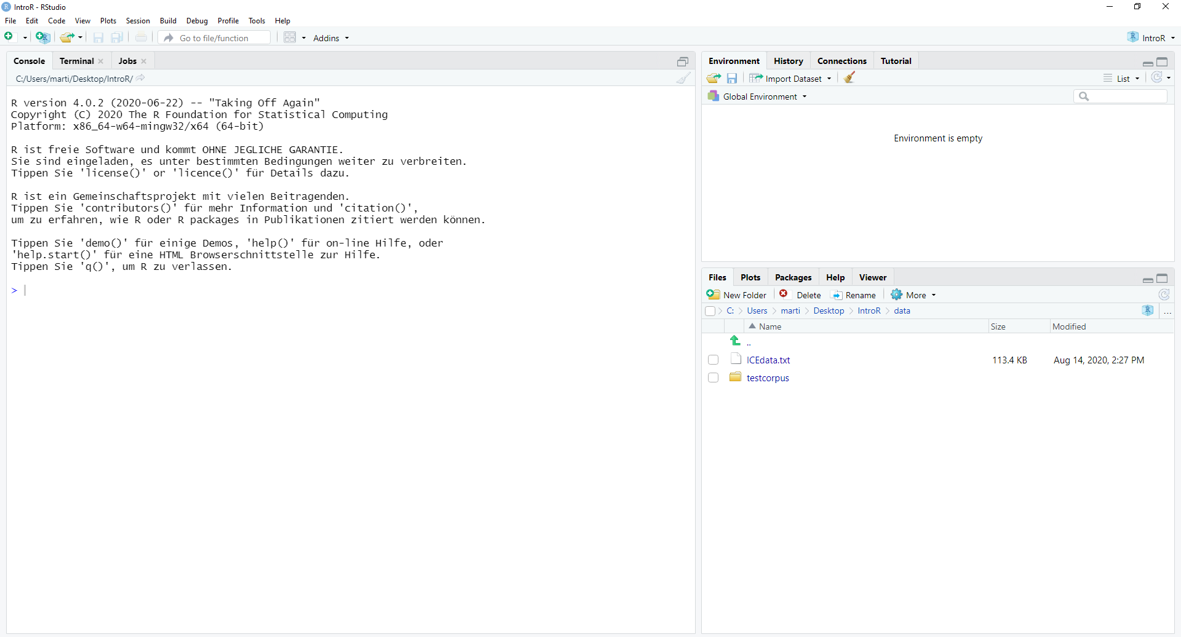
Task: Switch to the Packages tab
Action: click(793, 277)
